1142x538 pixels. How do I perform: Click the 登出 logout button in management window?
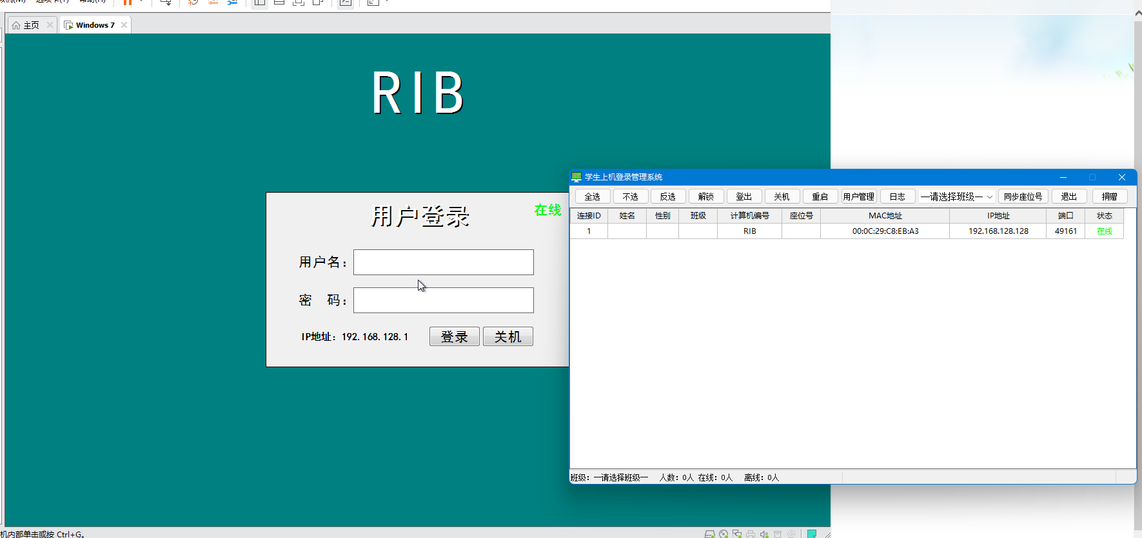[x=744, y=197]
